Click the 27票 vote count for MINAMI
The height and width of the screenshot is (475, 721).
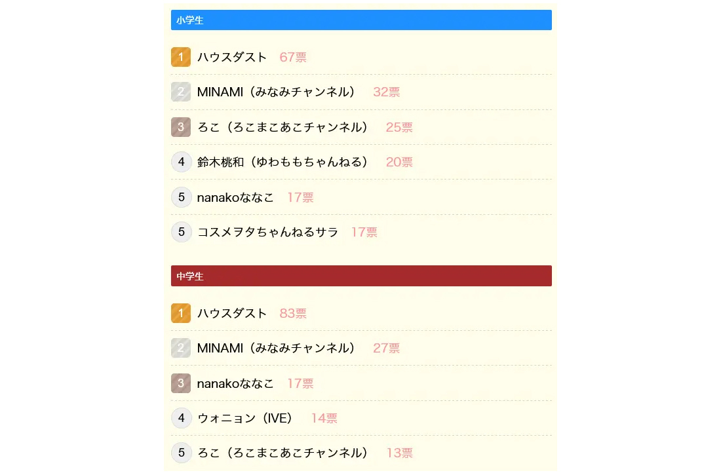386,348
